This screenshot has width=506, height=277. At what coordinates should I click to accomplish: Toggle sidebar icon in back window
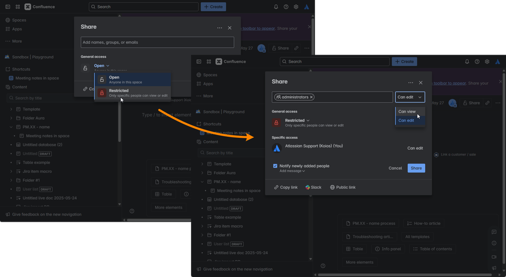[x=8, y=7]
